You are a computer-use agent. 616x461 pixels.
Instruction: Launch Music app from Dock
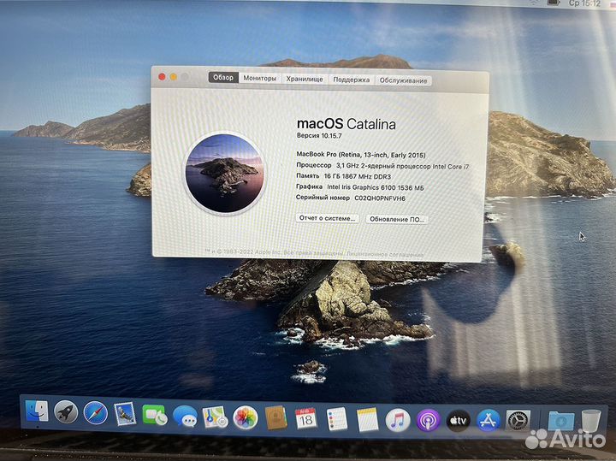point(398,420)
